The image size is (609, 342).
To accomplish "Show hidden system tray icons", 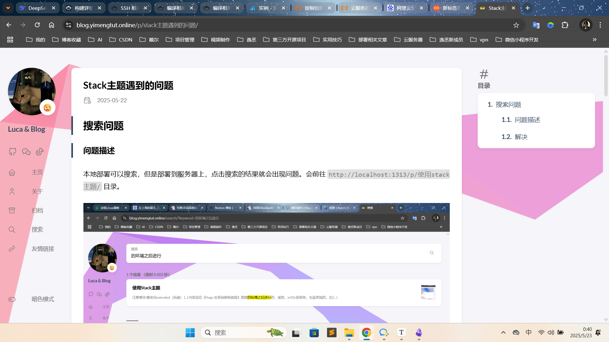I will click(x=503, y=332).
